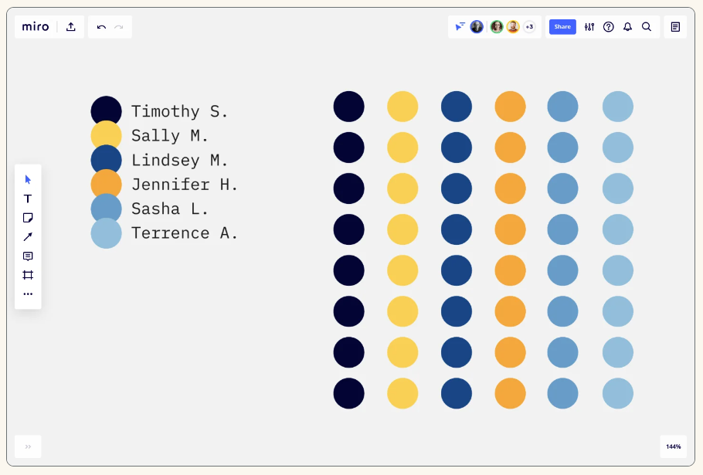Open more tools in left toolbar
The image size is (703, 475).
pos(28,294)
